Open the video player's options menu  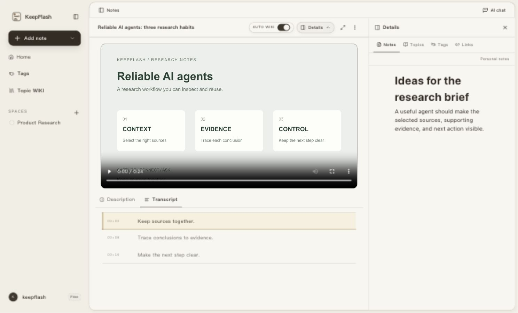348,171
